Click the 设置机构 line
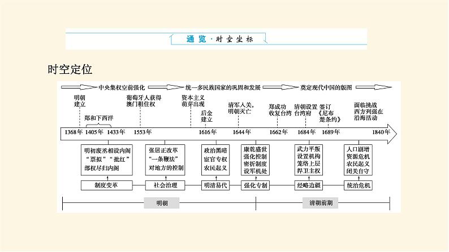Viewport: 449px width, 252px height. pos(309,156)
